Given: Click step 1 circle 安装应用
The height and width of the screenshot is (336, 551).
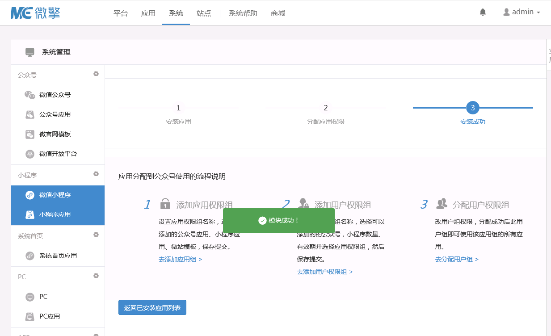Looking at the screenshot, I should coord(178,108).
